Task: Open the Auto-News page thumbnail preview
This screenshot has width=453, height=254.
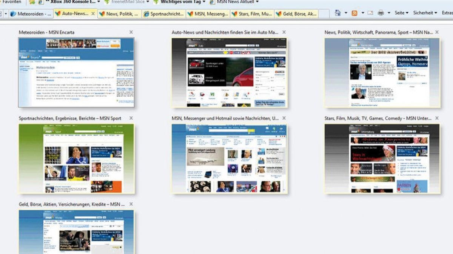Action: pos(229,72)
